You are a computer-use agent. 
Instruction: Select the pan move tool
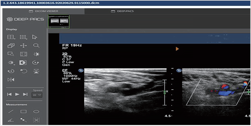coord(23,46)
